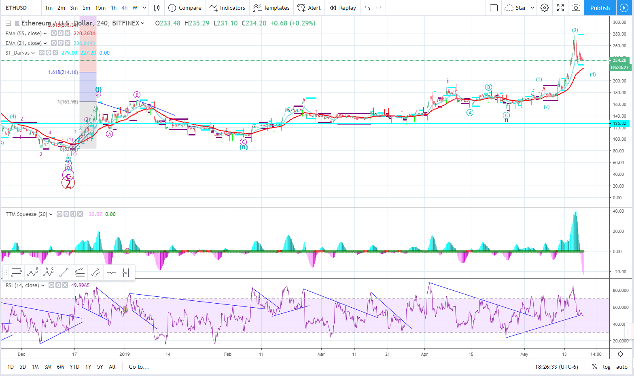
Task: Publish the chart idea
Action: point(600,8)
